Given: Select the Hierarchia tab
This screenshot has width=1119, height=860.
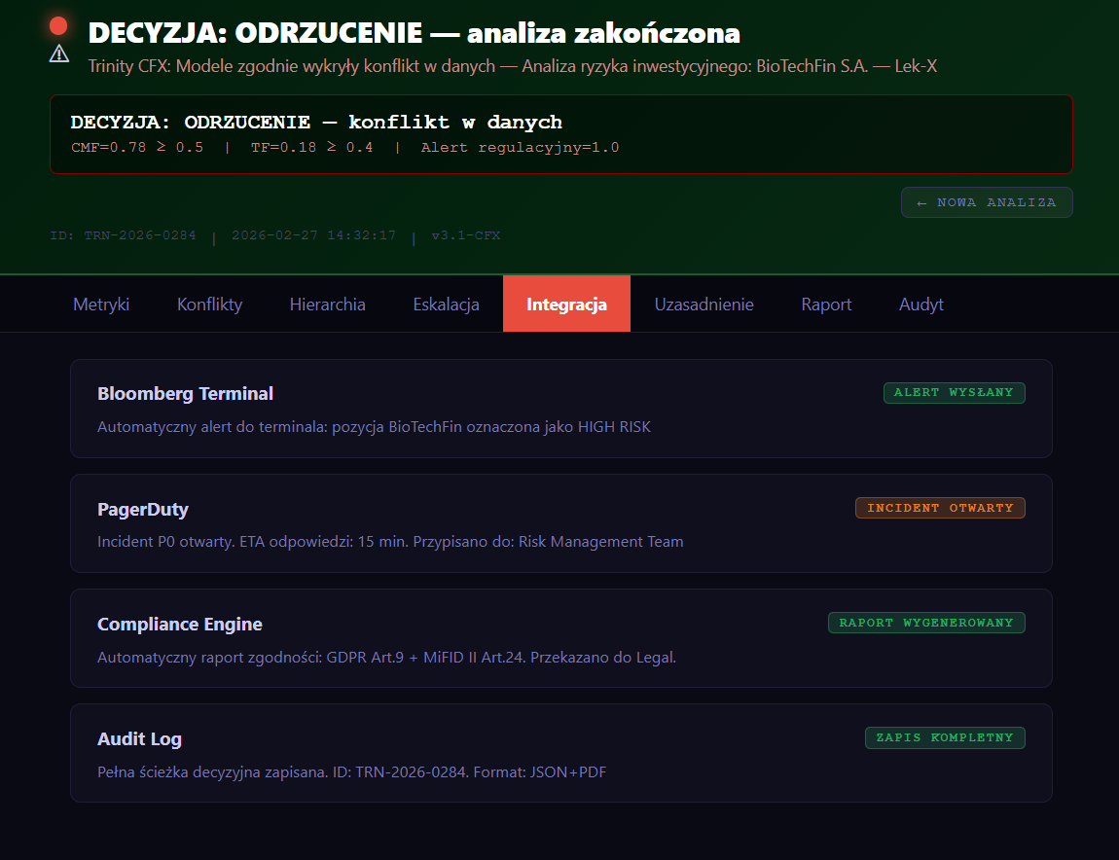Looking at the screenshot, I should (x=327, y=305).
